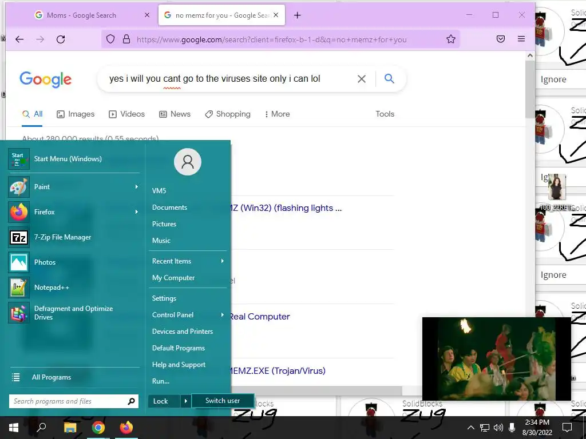
Task: Select the no memz for you tab
Action: [221, 15]
